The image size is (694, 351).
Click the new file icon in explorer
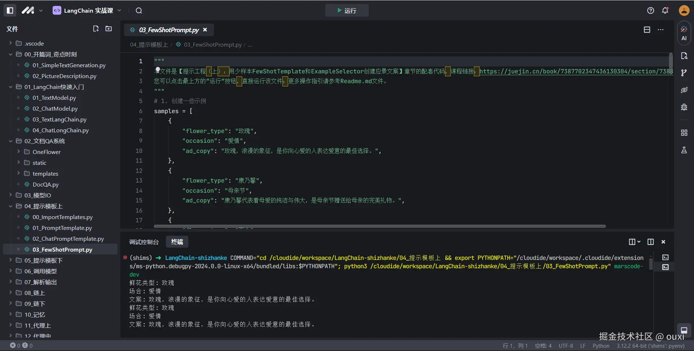(x=96, y=29)
